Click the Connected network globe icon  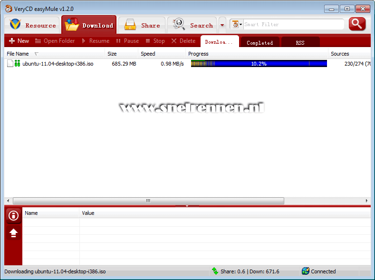click(306, 271)
